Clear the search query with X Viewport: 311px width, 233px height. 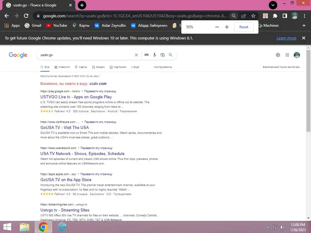136,55
